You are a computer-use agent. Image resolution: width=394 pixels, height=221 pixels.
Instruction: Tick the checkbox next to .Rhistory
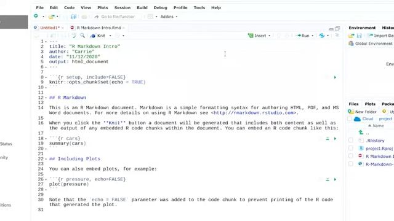point(351,141)
